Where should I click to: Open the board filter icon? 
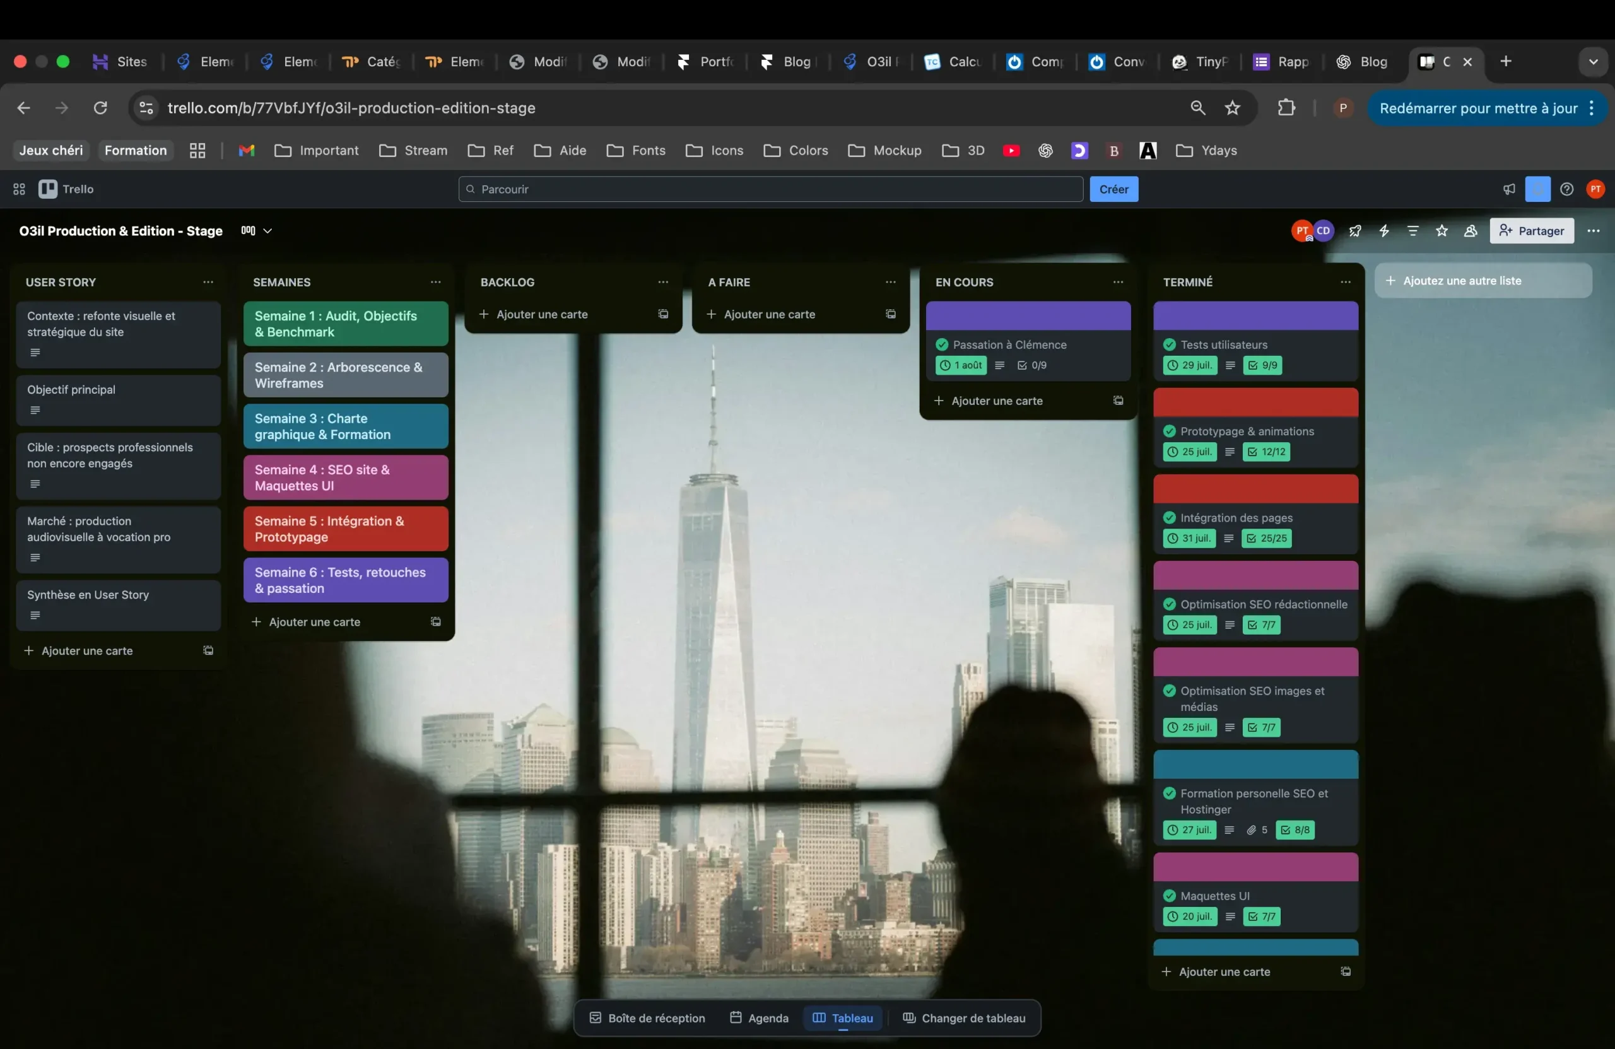pyautogui.click(x=1414, y=231)
